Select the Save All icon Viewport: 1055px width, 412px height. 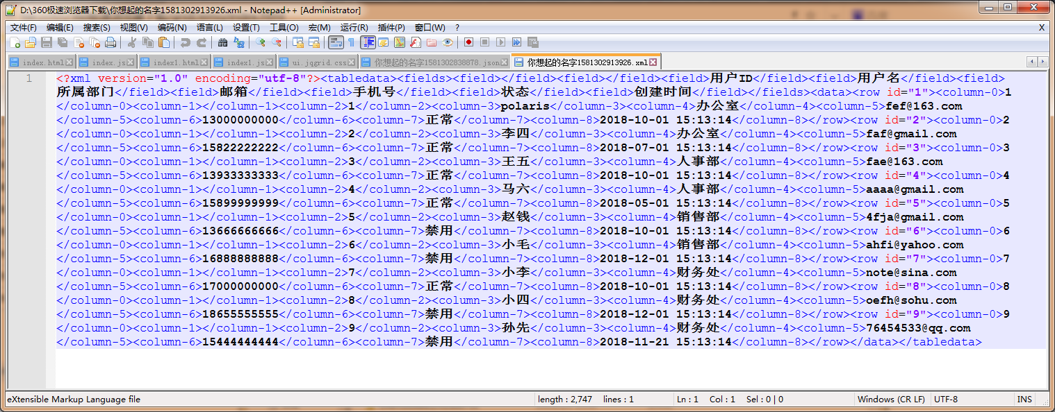(63, 42)
